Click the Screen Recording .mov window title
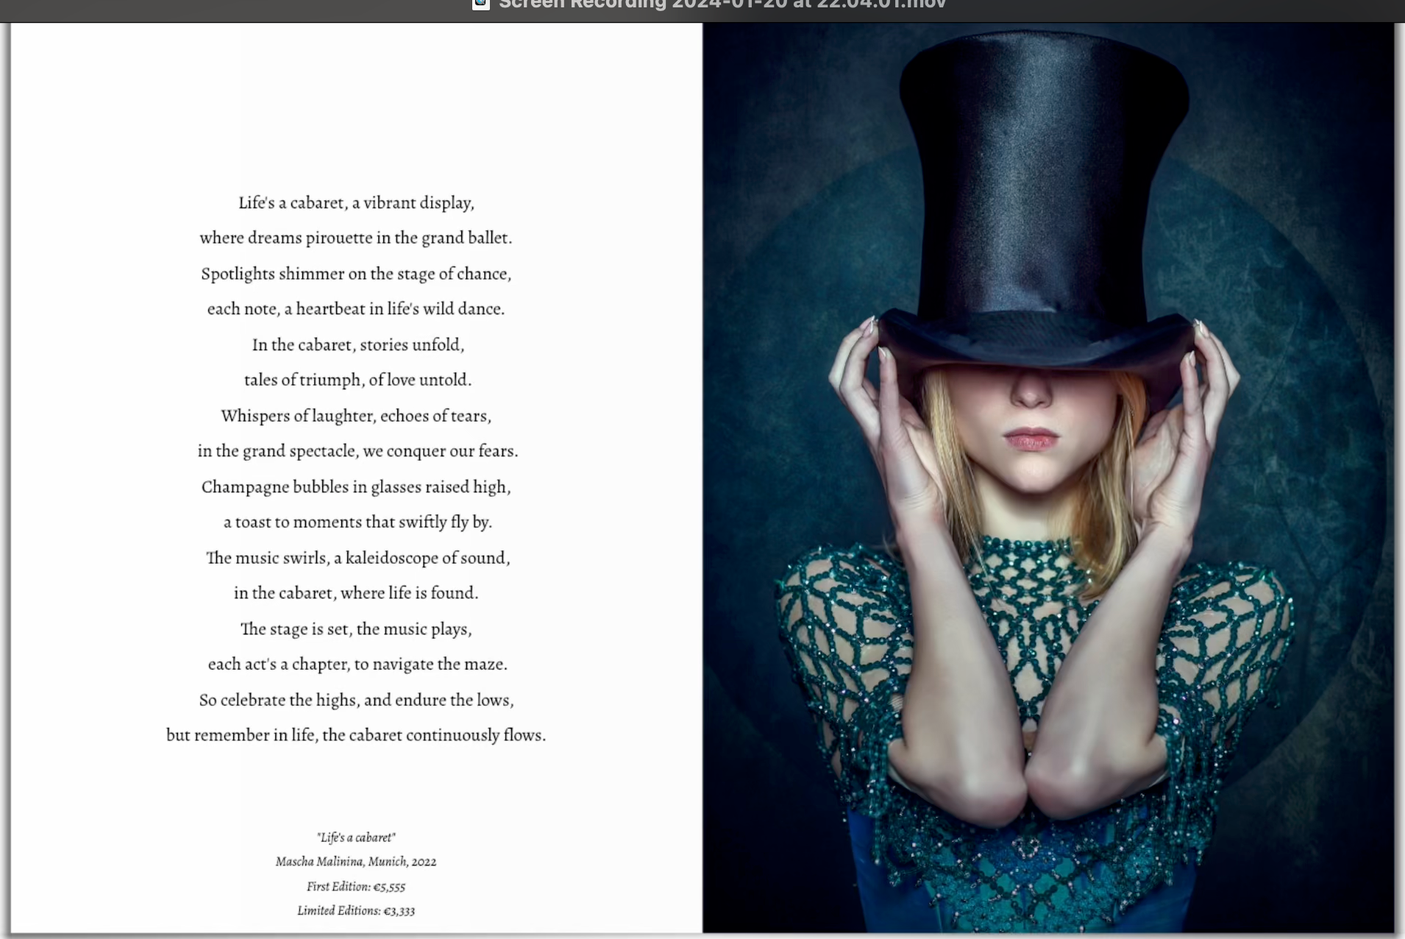The width and height of the screenshot is (1405, 939). coord(722,4)
